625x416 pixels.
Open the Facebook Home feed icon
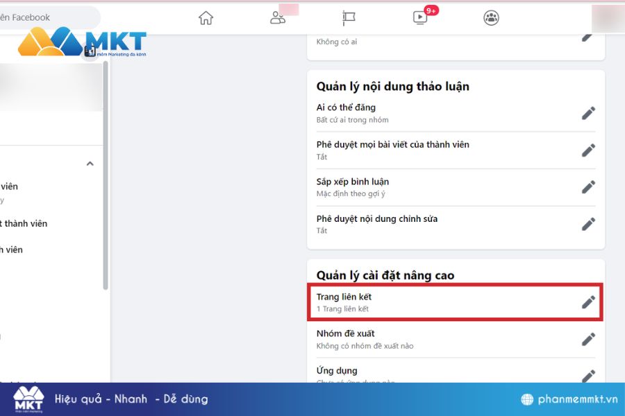pos(206,18)
